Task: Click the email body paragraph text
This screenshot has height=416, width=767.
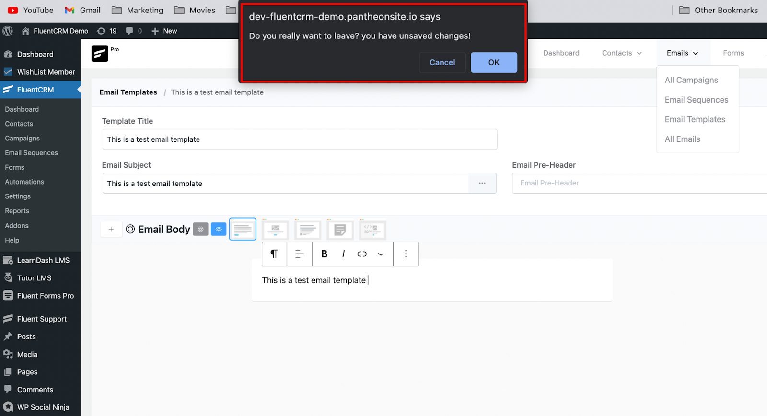Action: (x=314, y=280)
